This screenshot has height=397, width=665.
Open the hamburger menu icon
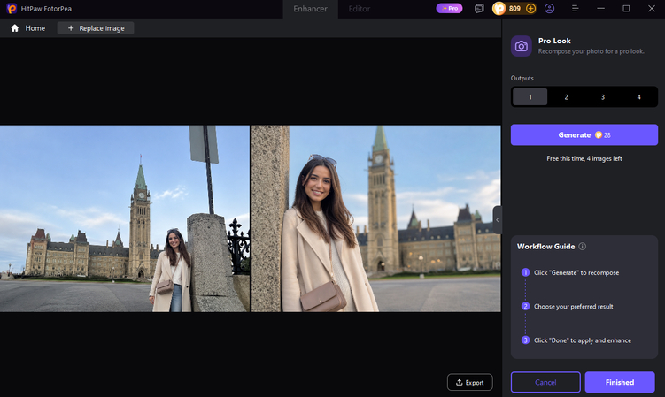tap(575, 9)
